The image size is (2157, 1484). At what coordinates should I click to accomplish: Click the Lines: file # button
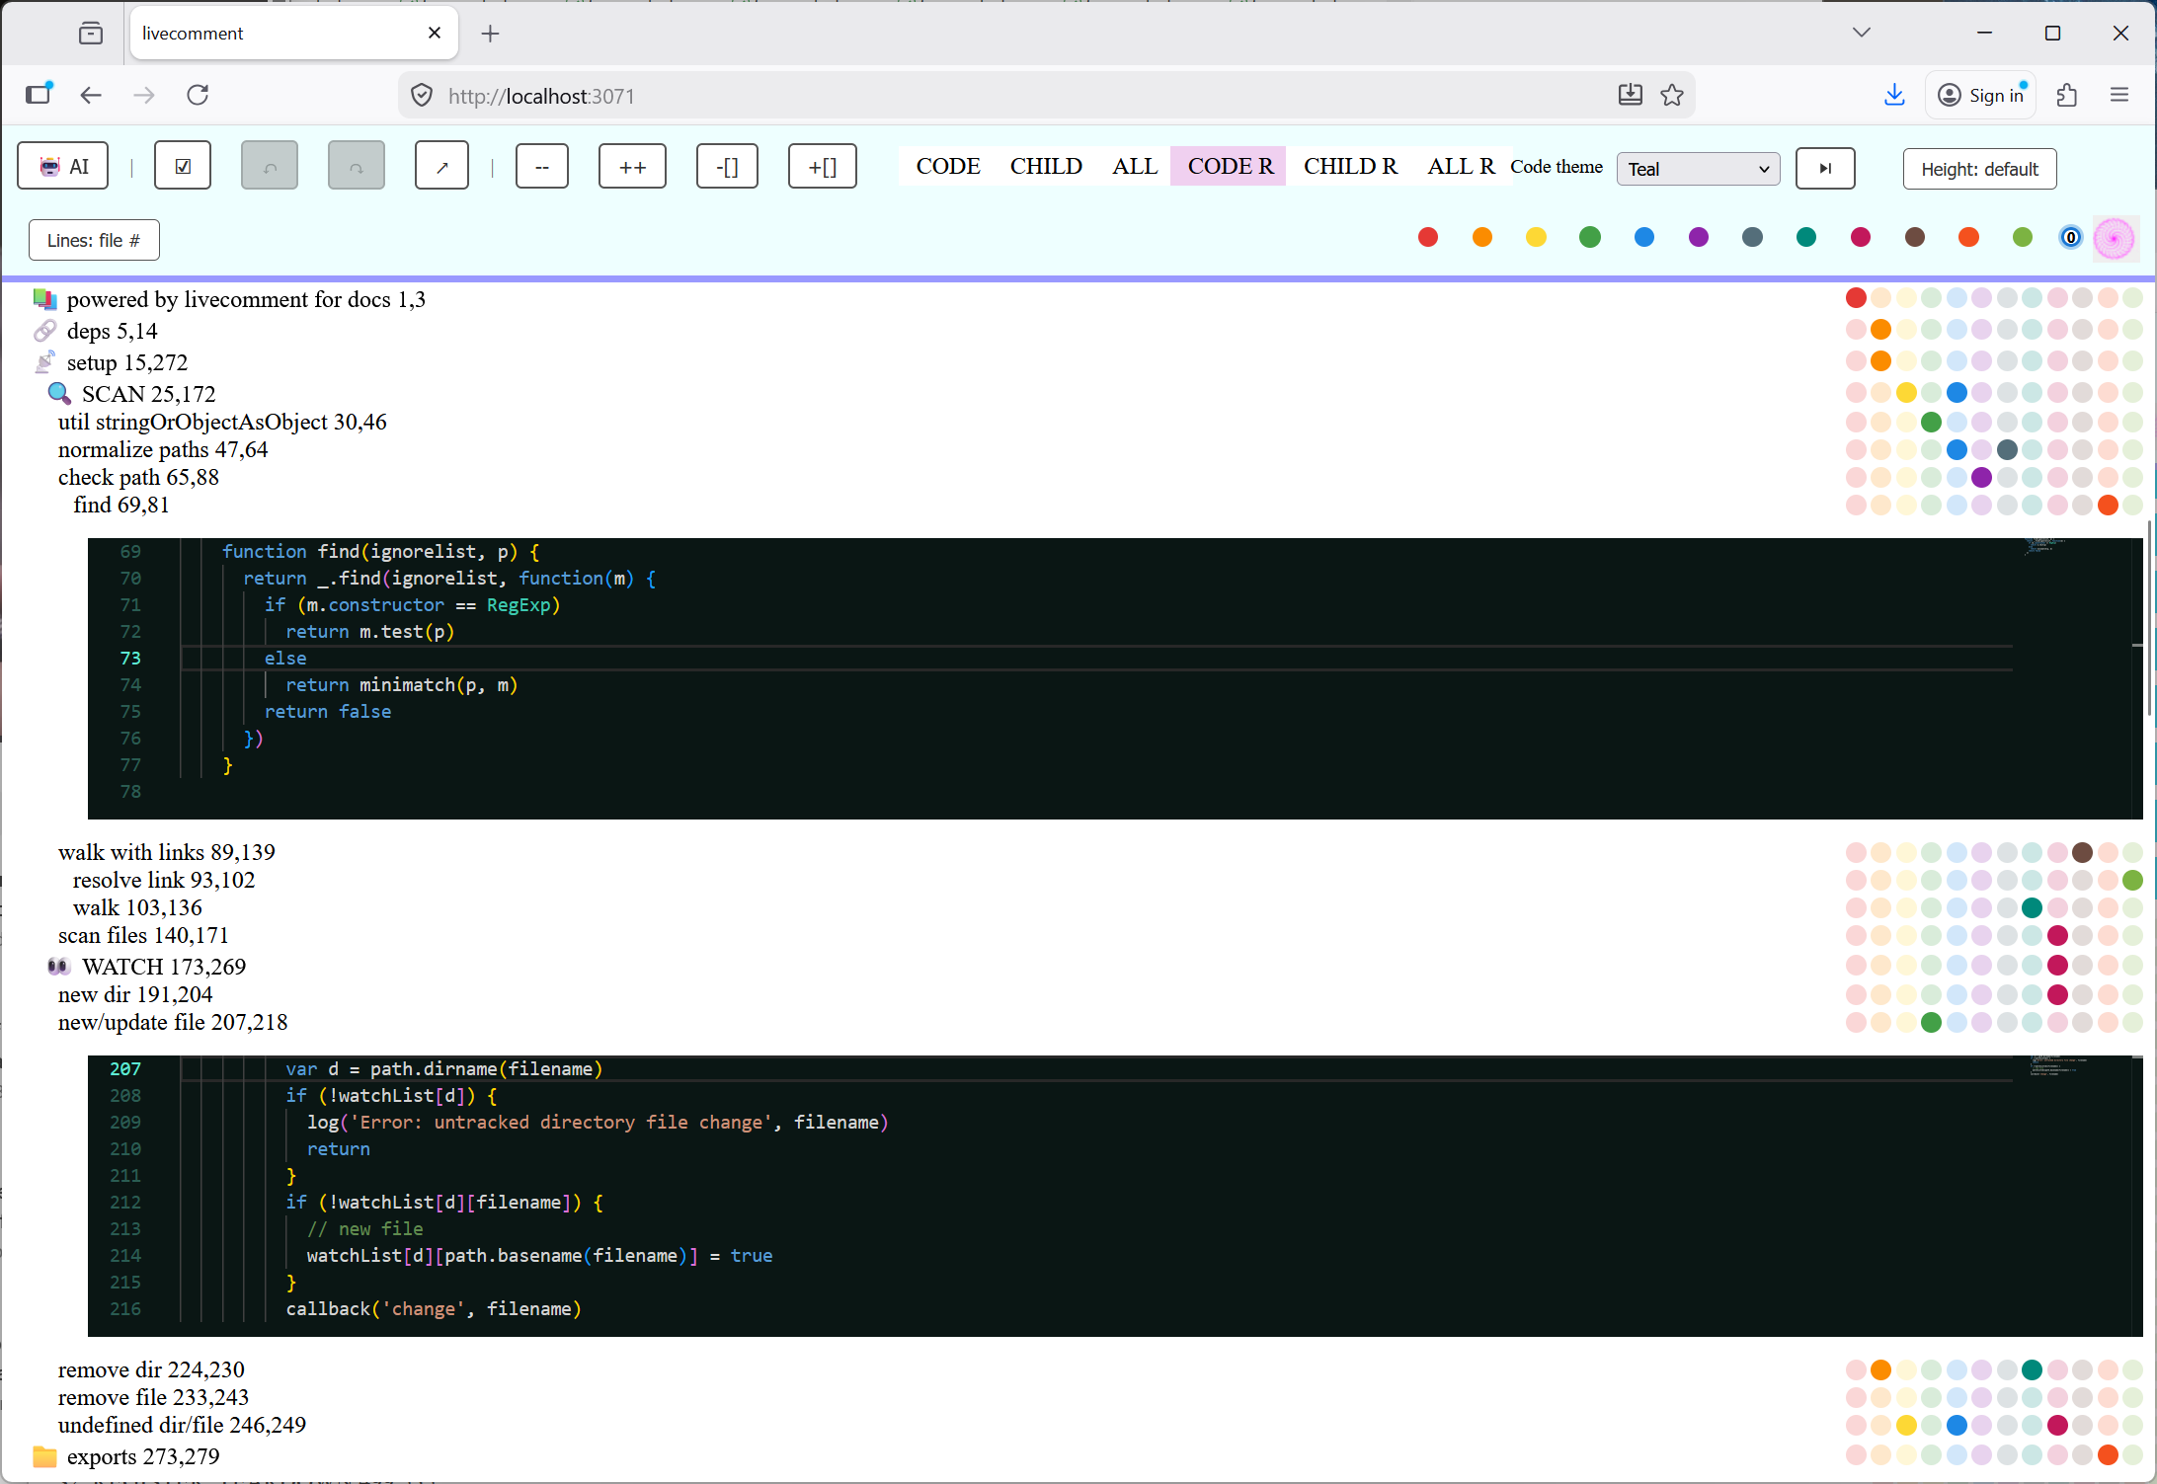point(94,240)
